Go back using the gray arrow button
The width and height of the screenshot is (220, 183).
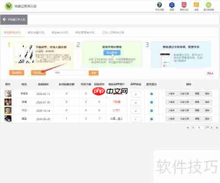pyautogui.click(x=14, y=19)
